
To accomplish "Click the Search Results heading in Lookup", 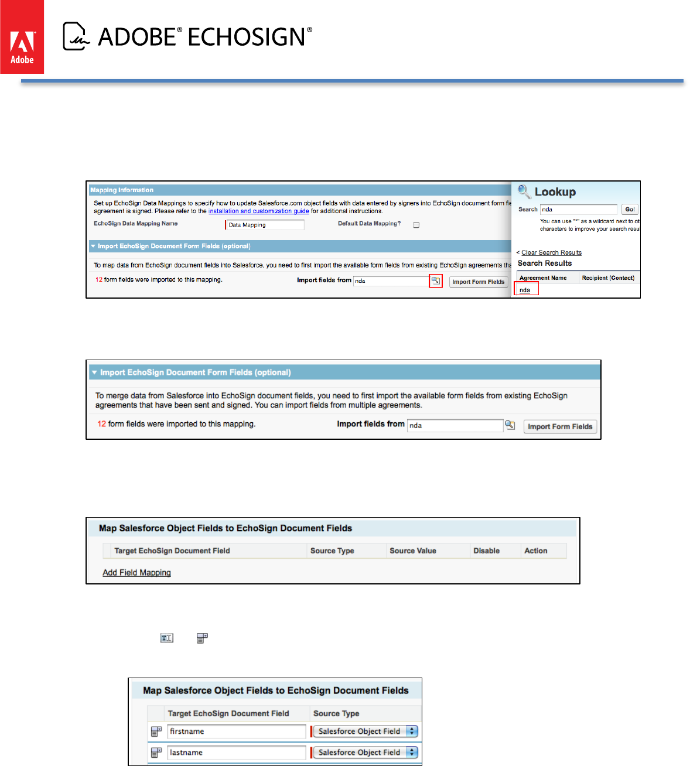I will click(x=545, y=264).
